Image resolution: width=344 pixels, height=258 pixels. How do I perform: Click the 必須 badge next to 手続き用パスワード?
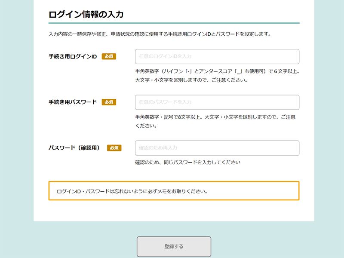(x=109, y=102)
